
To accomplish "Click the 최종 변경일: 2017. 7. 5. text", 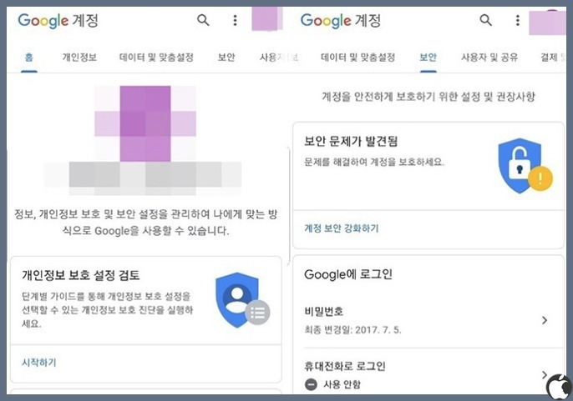I will 353,330.
